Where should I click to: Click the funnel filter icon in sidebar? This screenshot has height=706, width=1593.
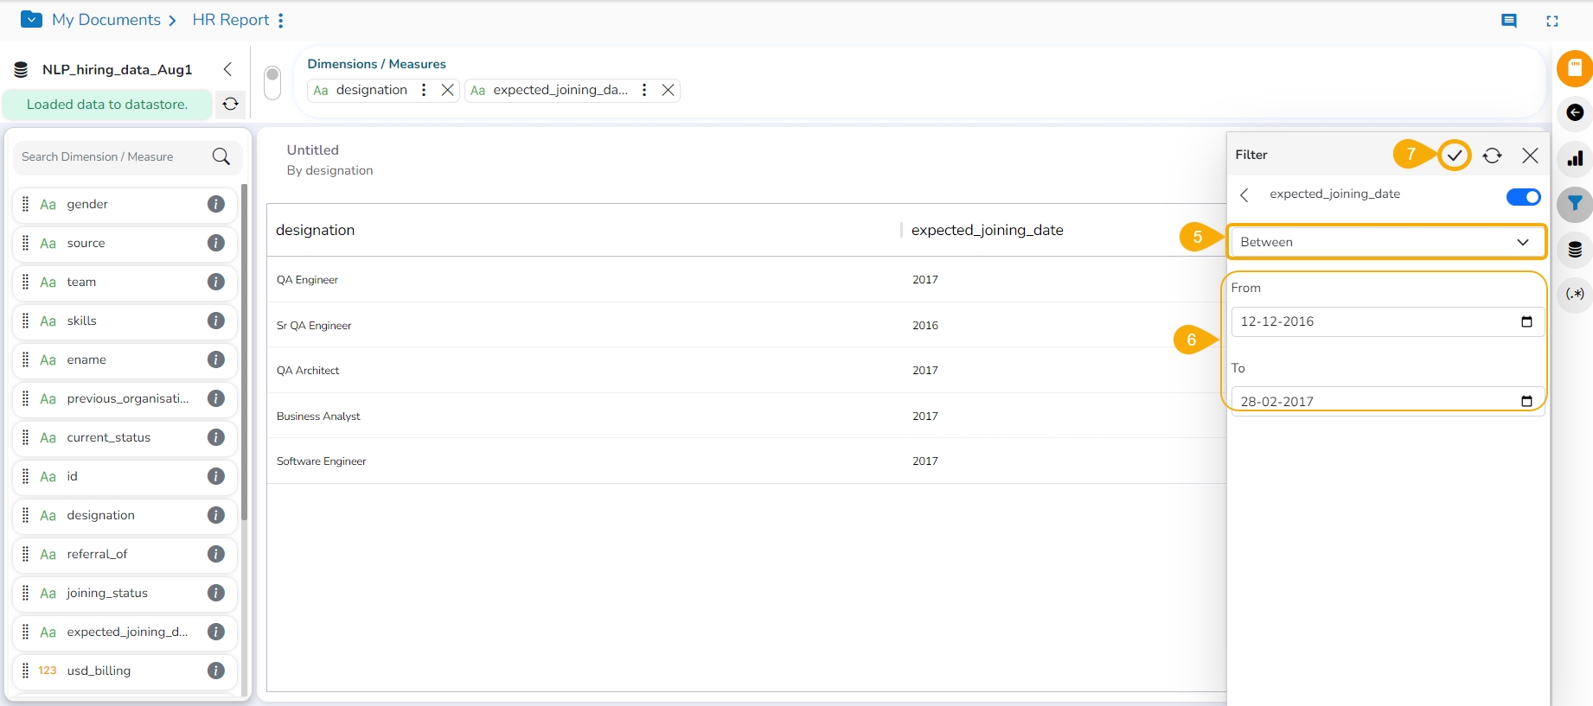pyautogui.click(x=1575, y=204)
